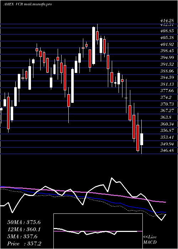This screenshot has height=249, width=178.
Task: Click the 377.66 price axis label
Action: pos(167,91)
